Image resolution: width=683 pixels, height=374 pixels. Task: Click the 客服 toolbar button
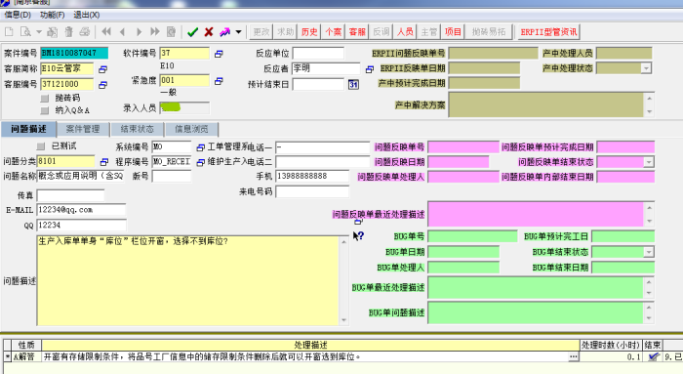(357, 32)
